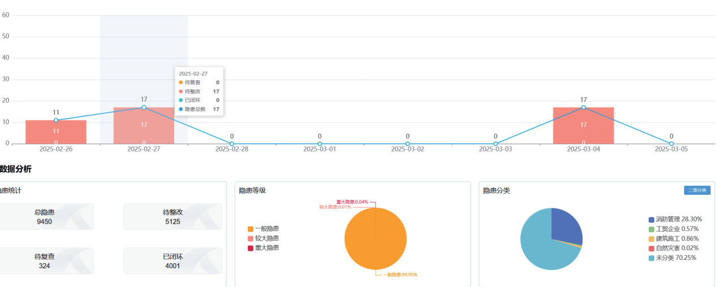The image size is (717, 287).
Task: Click the line point above 2025-02-28
Action: 231,143
